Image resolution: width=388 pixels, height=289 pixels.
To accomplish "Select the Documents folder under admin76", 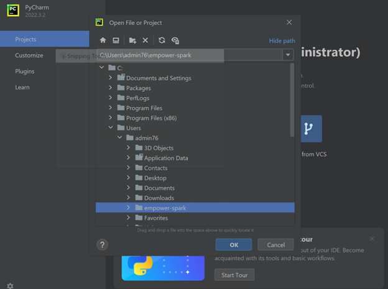I will [x=195, y=188].
